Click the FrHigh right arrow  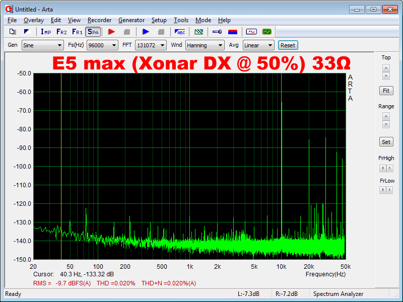click(390, 168)
